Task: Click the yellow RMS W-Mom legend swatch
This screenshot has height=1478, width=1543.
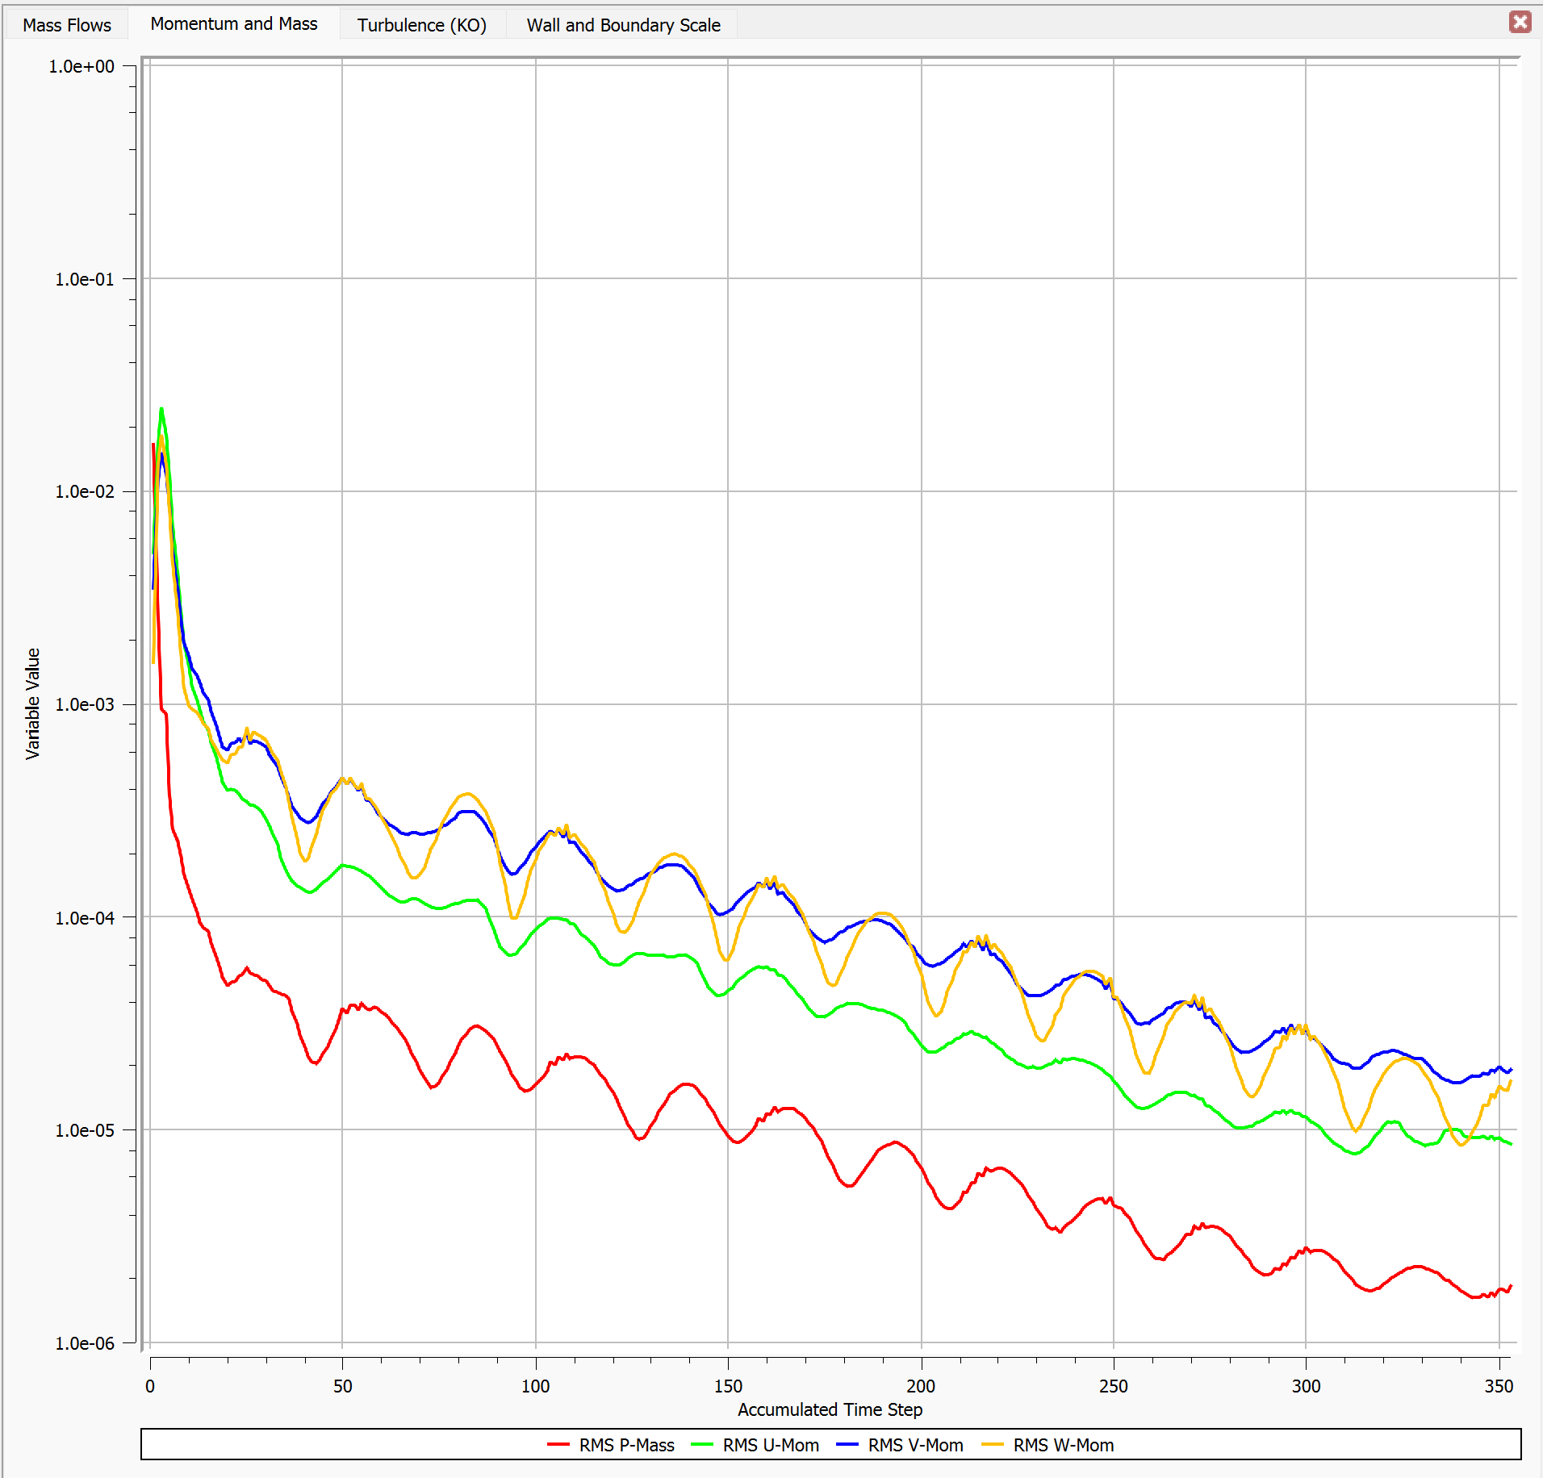Action: (x=992, y=1445)
